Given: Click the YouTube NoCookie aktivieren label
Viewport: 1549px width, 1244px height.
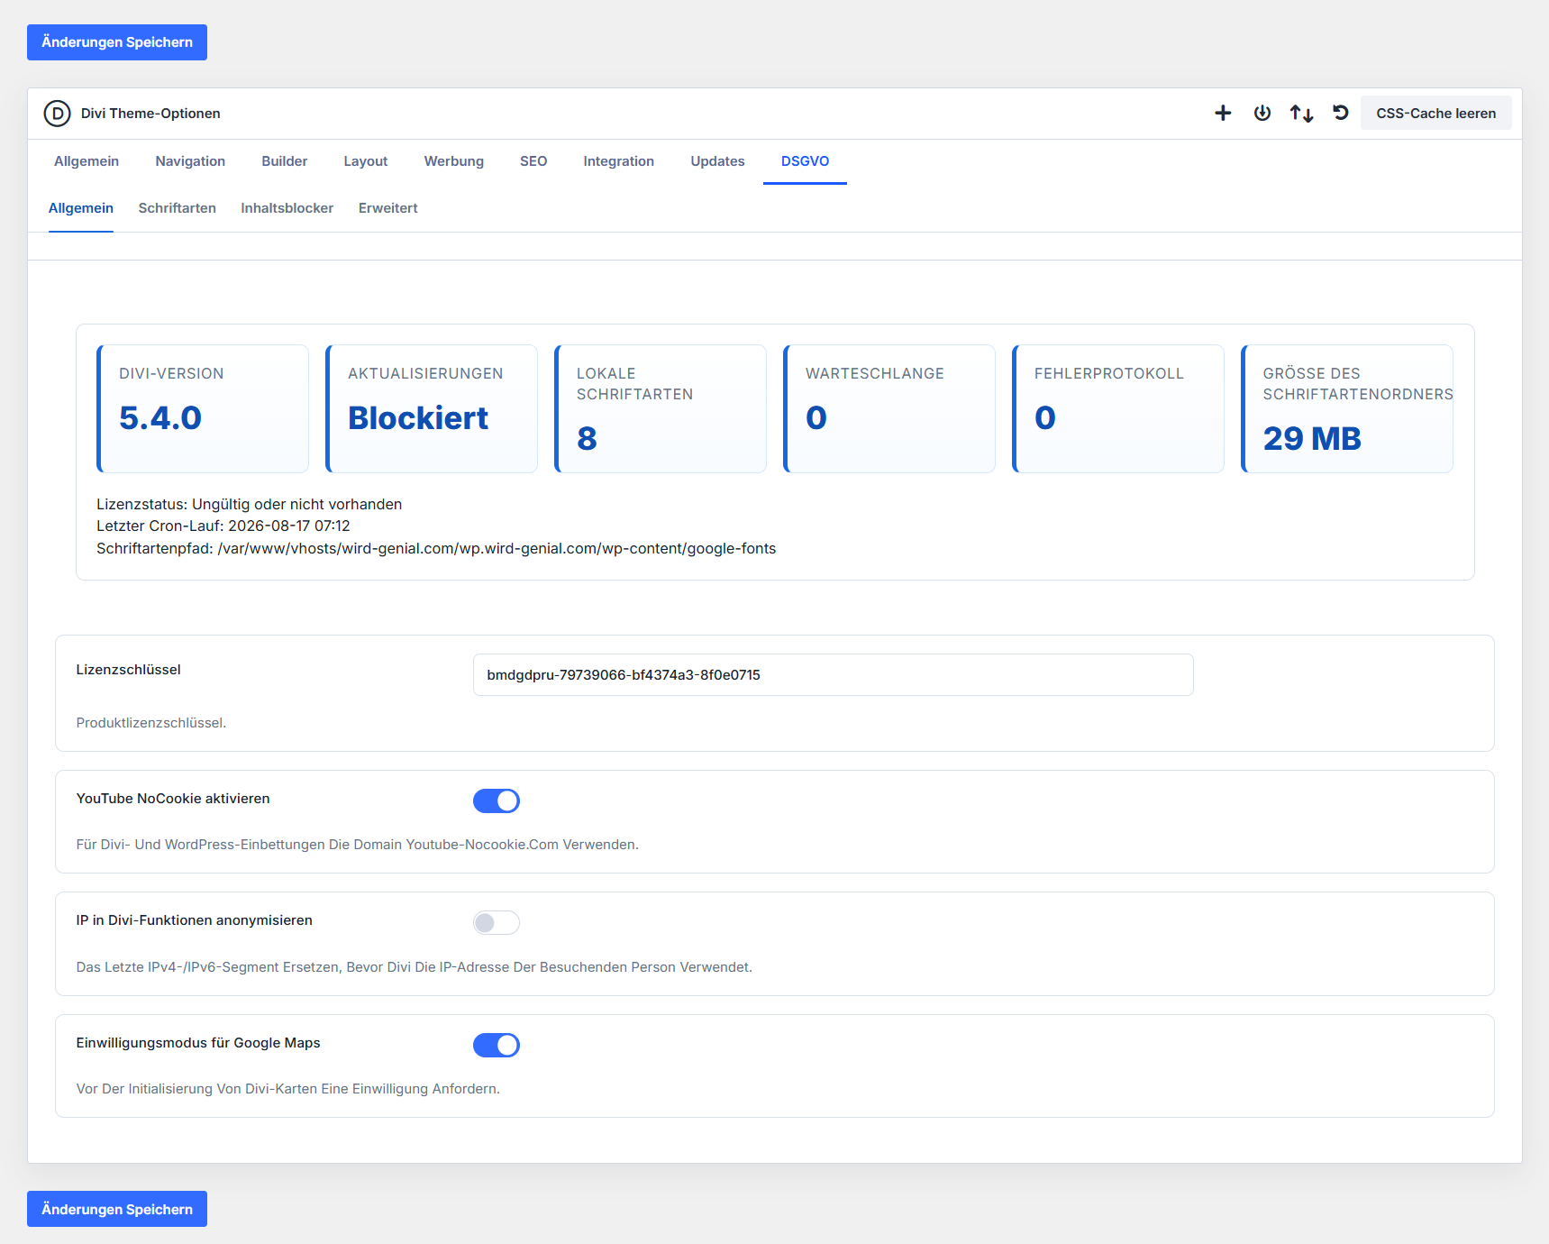Looking at the screenshot, I should click(x=173, y=799).
